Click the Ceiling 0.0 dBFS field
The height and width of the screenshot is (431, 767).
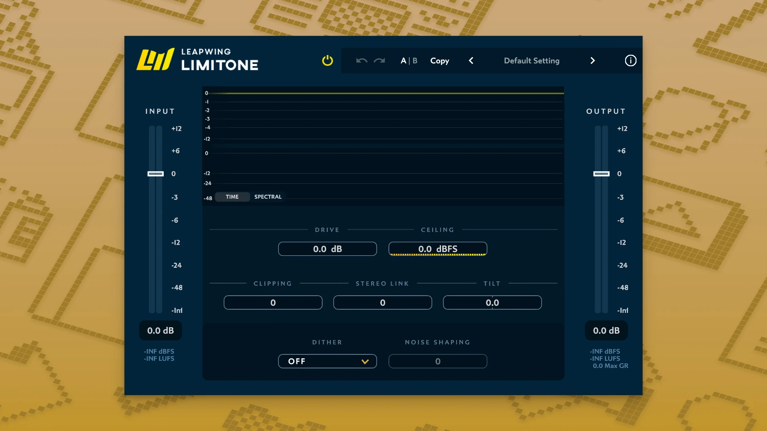click(x=438, y=249)
